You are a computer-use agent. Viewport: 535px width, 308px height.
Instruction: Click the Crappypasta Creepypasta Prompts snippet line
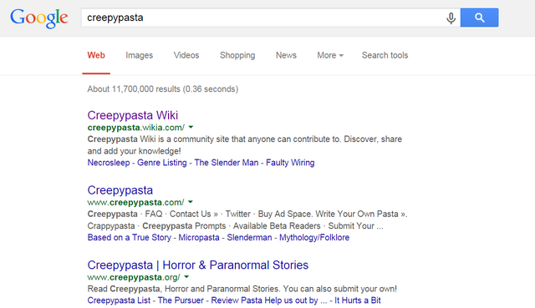click(x=235, y=226)
